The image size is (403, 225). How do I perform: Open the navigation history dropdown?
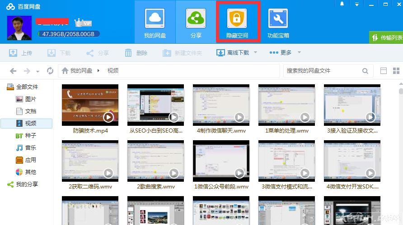point(38,71)
